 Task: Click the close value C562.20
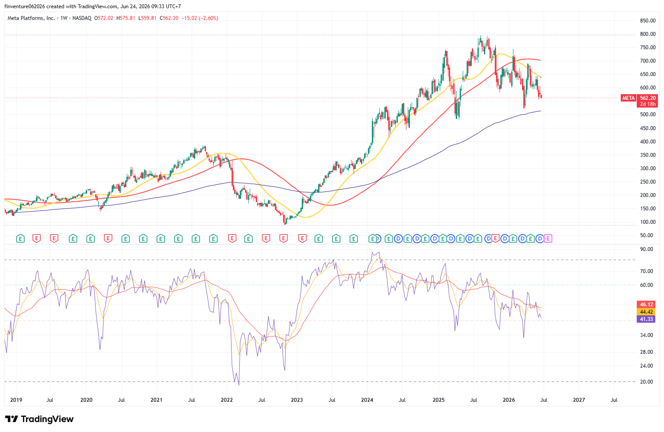tap(169, 18)
